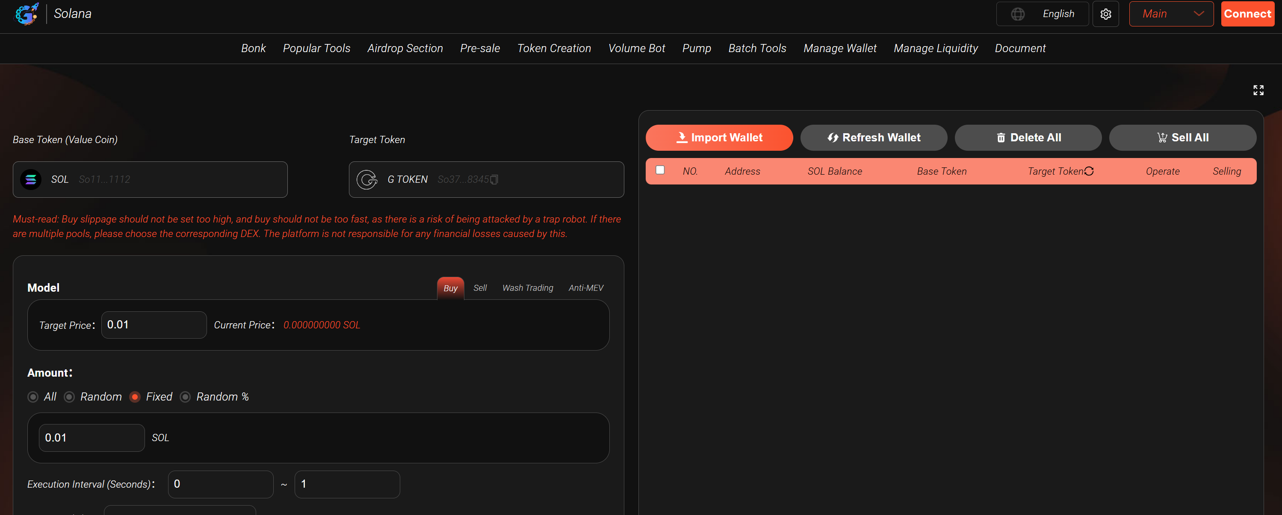Choose the Random % amount option
This screenshot has width=1282, height=515.
[186, 397]
